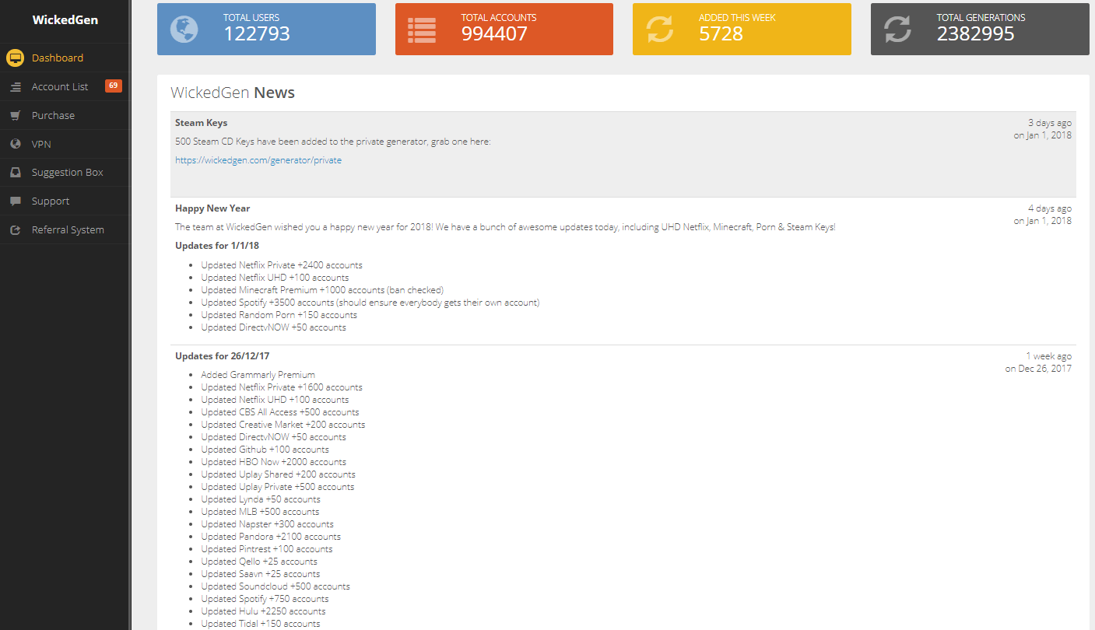
Task: Click the Total Generations value 2382995
Action: click(x=976, y=33)
